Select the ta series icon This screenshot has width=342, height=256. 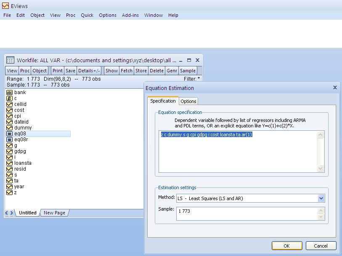(x=9, y=181)
